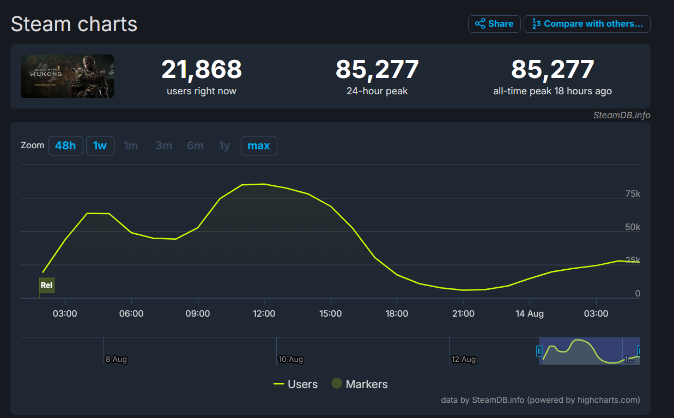Click the 14 Aug axis label
This screenshot has width=674, height=418.
[x=530, y=314]
